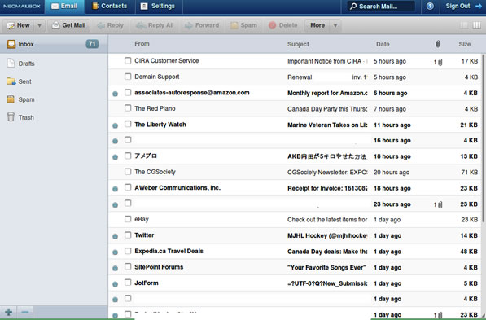Sort messages by Date column
This screenshot has height=320, width=486.
coord(383,44)
